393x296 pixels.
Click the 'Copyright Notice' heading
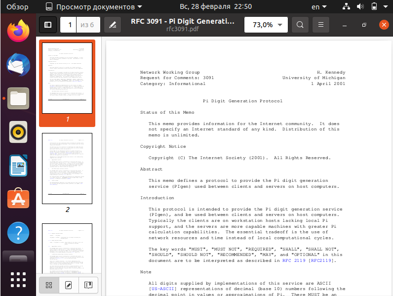tap(163, 146)
